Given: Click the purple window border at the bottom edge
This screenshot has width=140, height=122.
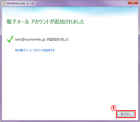Looking at the screenshot, I should 70,121.
